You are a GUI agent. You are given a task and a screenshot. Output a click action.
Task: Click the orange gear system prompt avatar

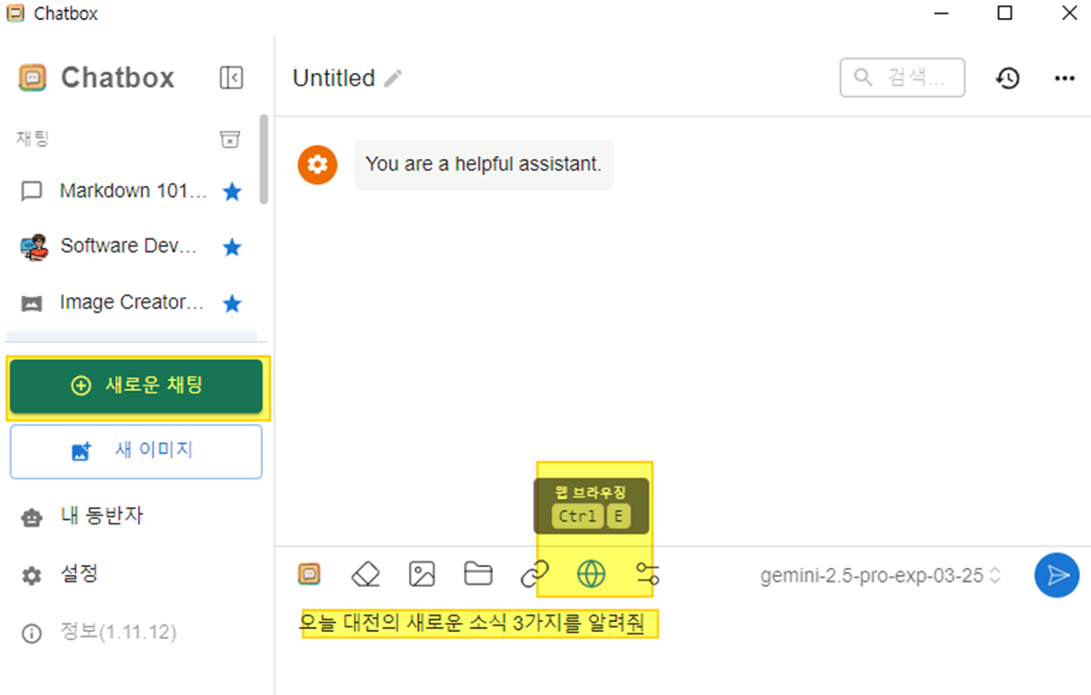(317, 164)
